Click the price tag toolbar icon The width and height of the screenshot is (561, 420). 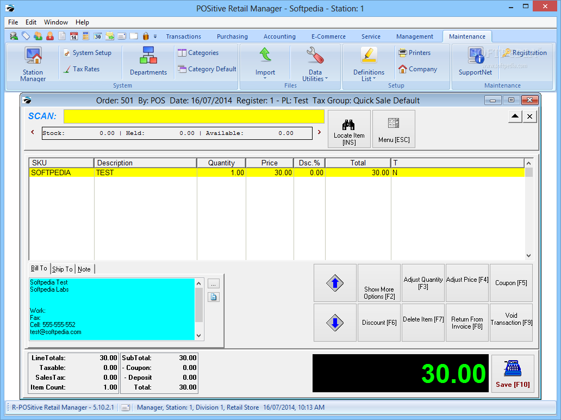tap(26, 36)
